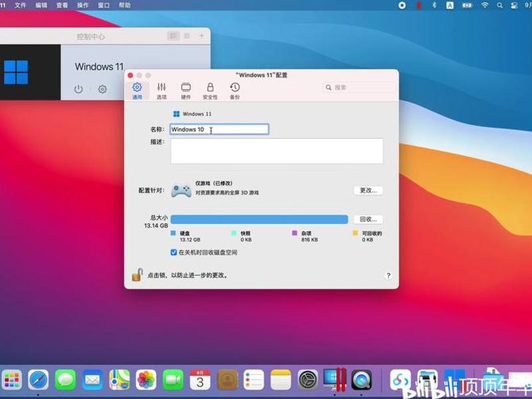This screenshot has width=532, height=399.
Task: Open Reminders from the Dock
Action: coord(254,380)
